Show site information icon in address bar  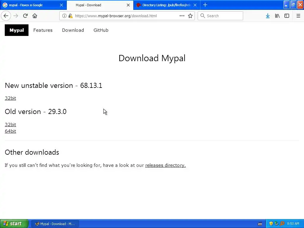64,16
